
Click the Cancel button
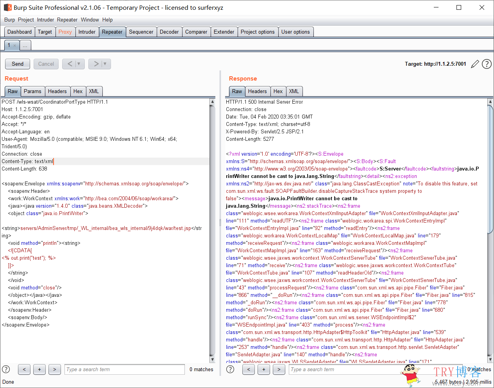point(46,64)
